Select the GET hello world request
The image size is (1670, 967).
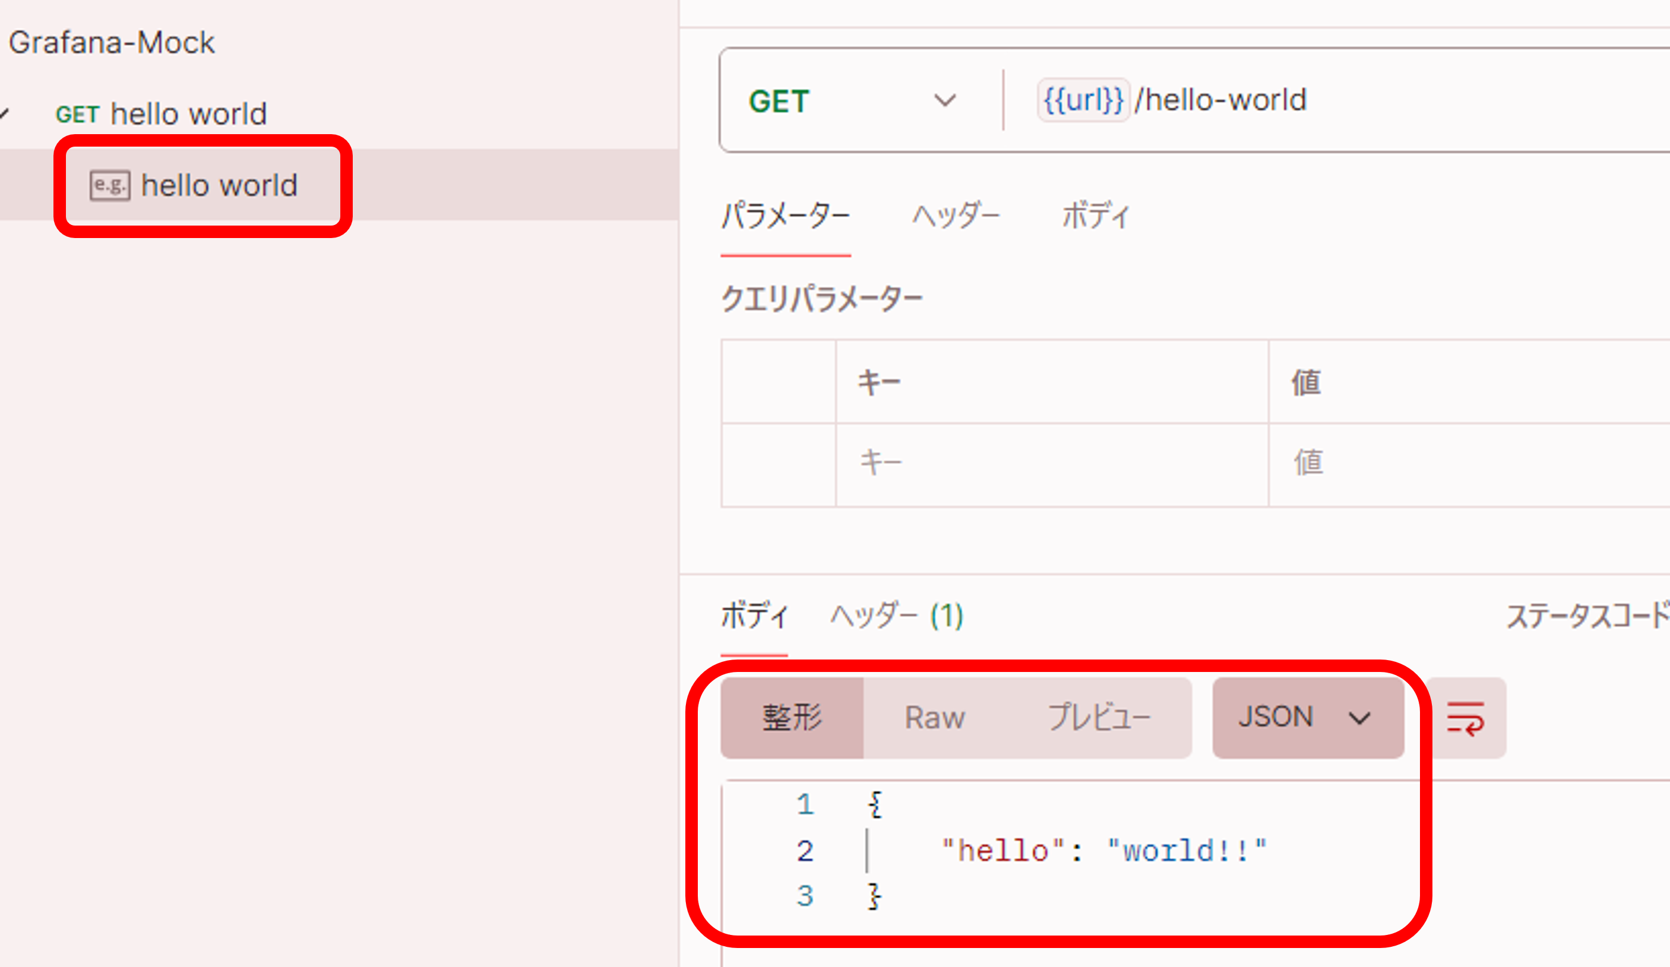coord(188,114)
